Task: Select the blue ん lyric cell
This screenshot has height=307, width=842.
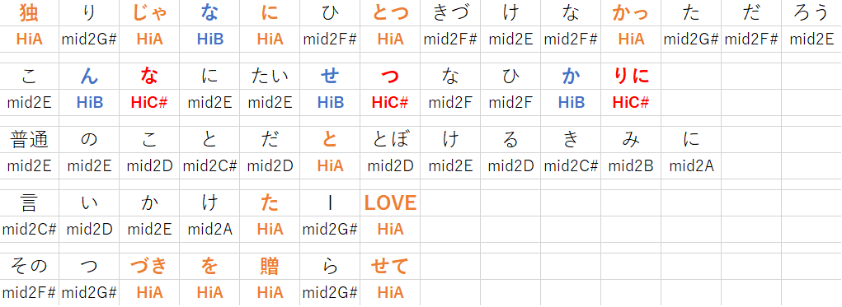Action: [x=89, y=77]
